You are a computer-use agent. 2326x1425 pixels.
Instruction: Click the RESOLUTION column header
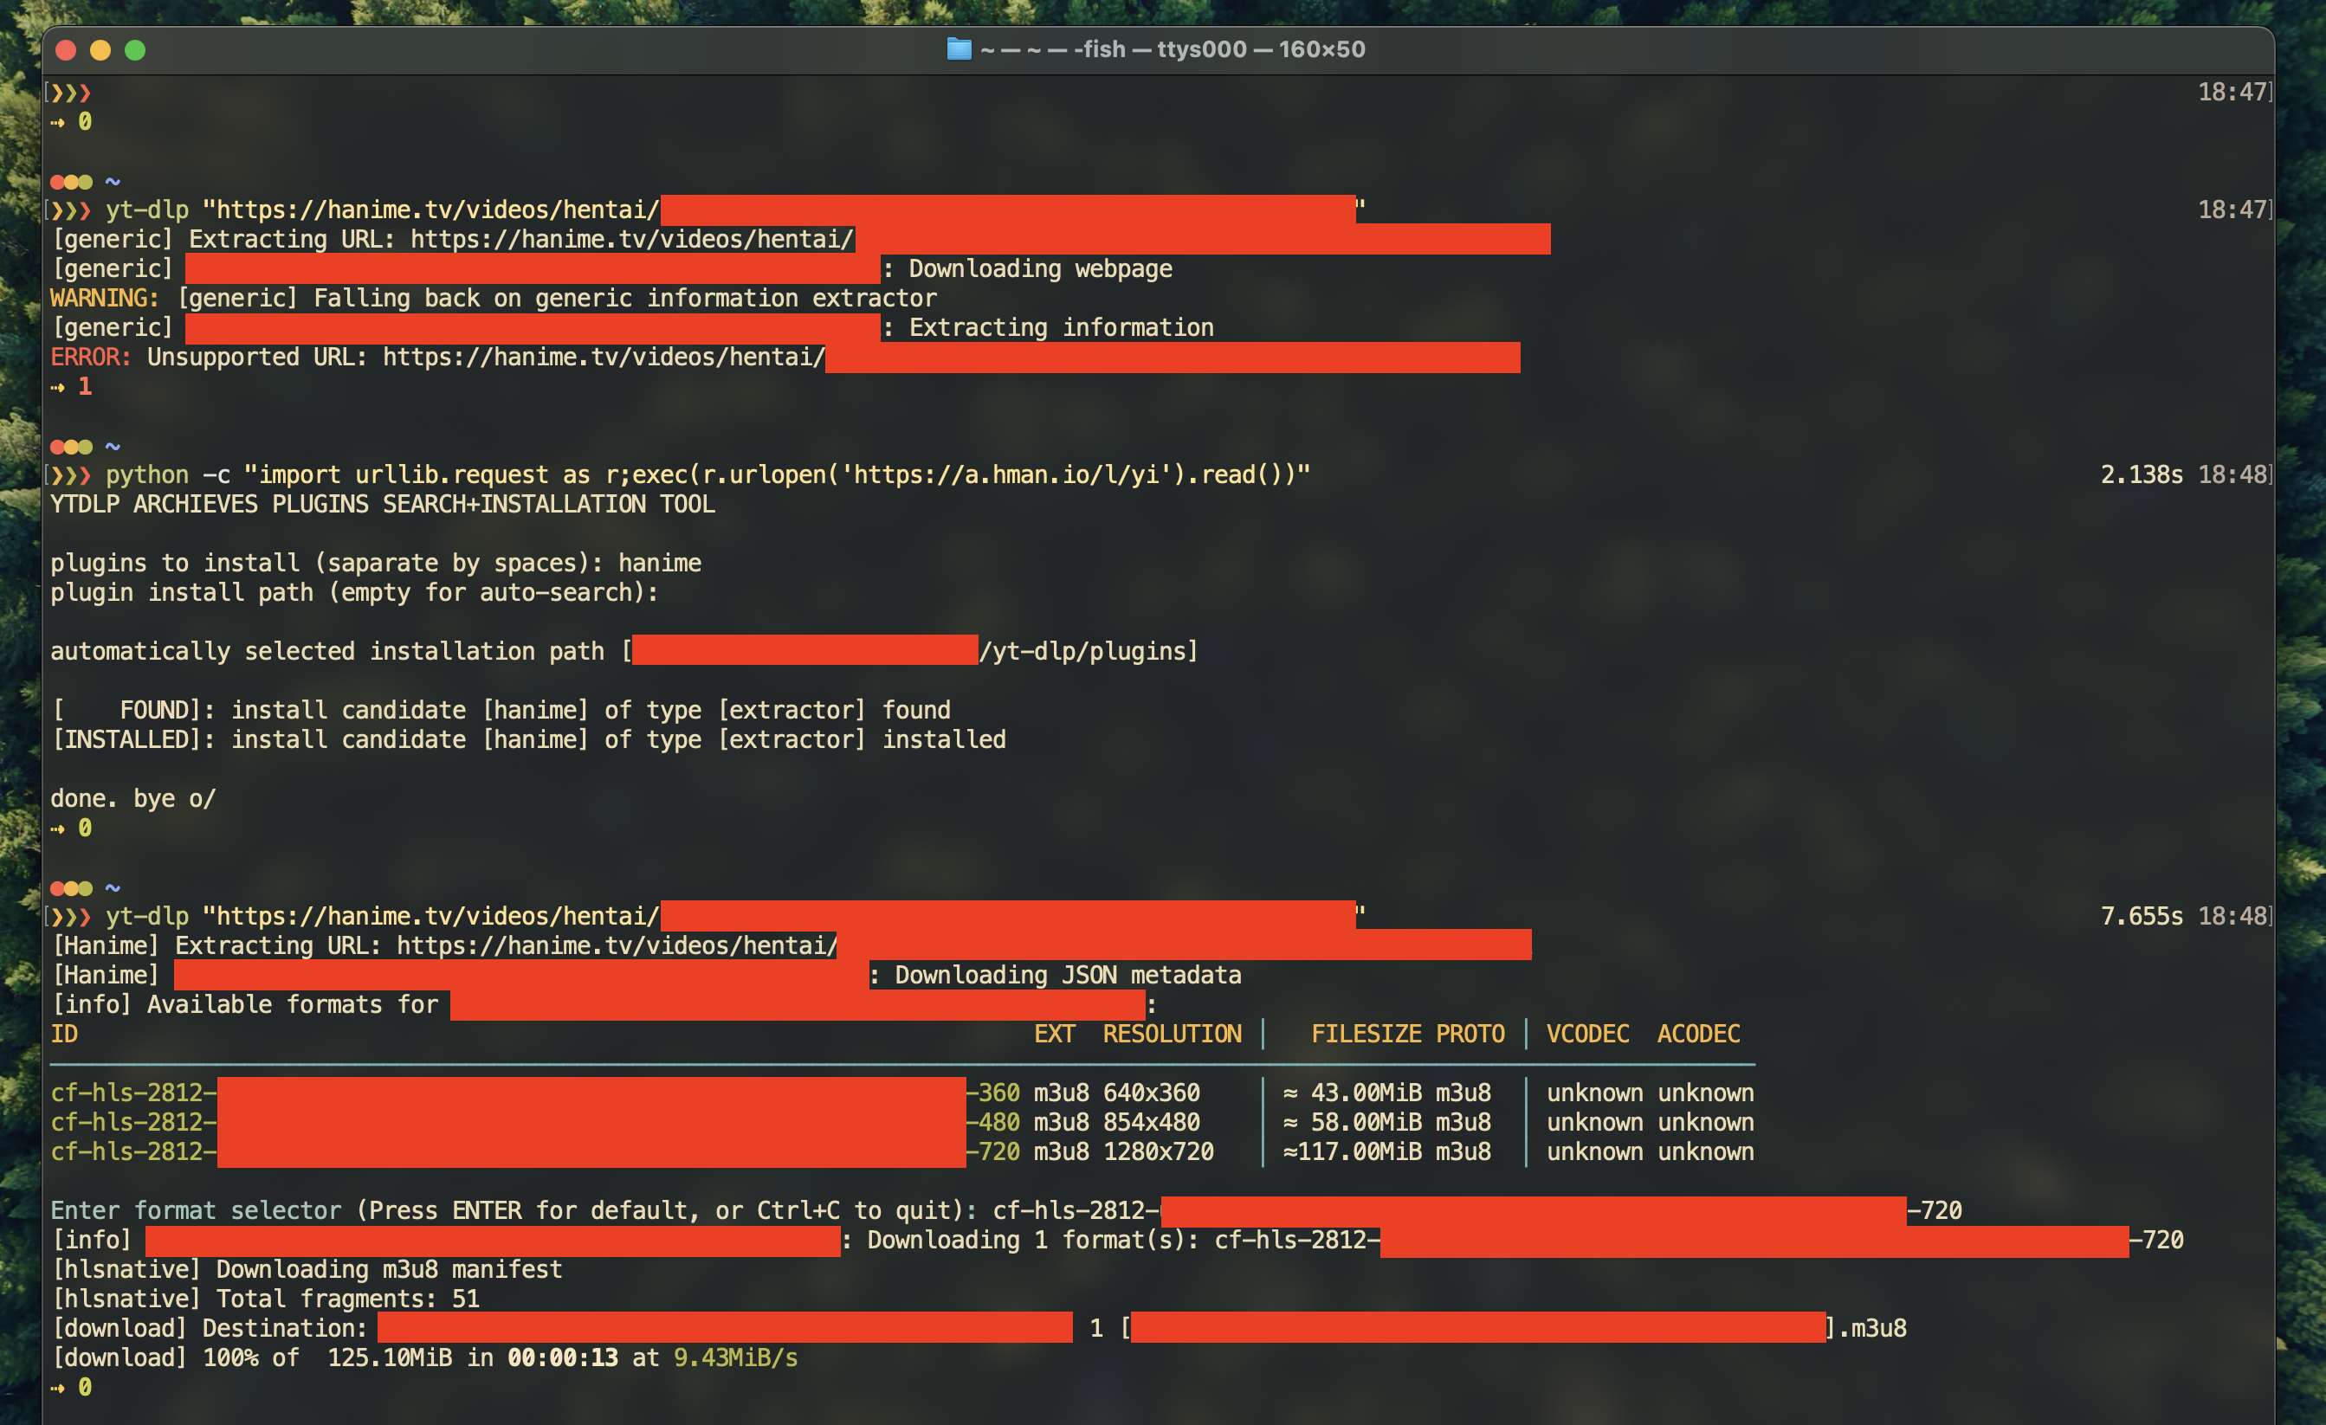pyautogui.click(x=1172, y=1034)
